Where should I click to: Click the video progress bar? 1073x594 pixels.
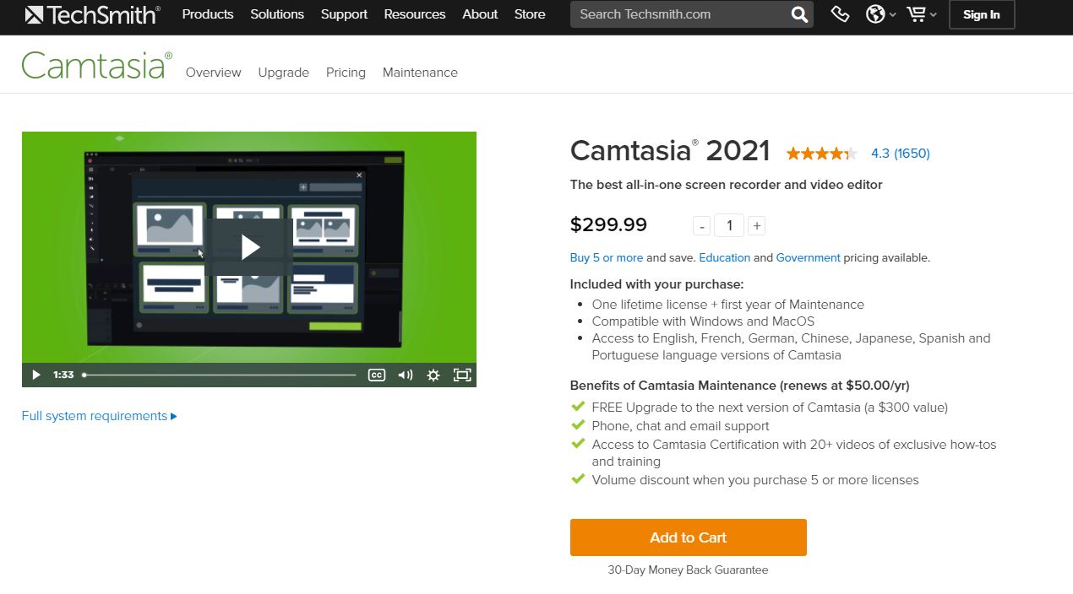pos(220,375)
